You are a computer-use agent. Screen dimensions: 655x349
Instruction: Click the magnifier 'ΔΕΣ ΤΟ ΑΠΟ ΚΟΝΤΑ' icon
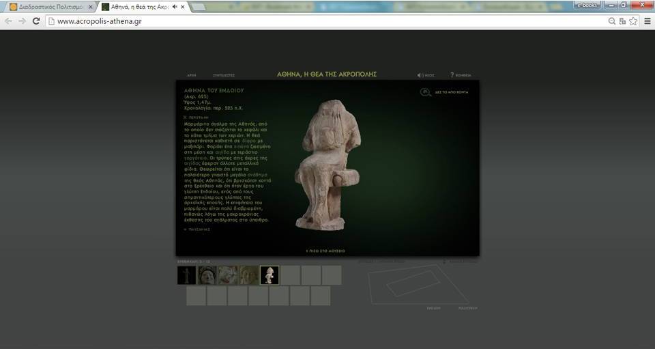pos(426,92)
